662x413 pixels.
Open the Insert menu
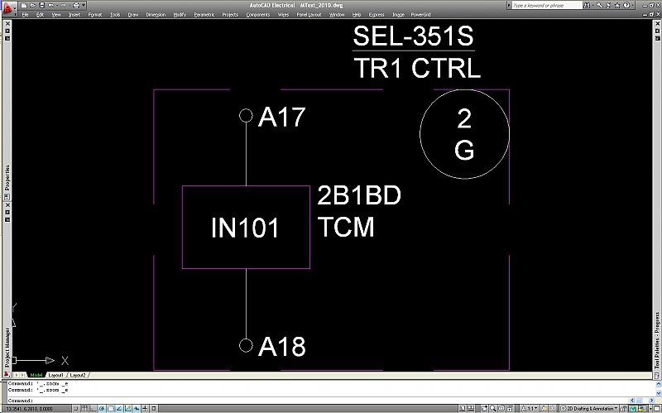[74, 15]
